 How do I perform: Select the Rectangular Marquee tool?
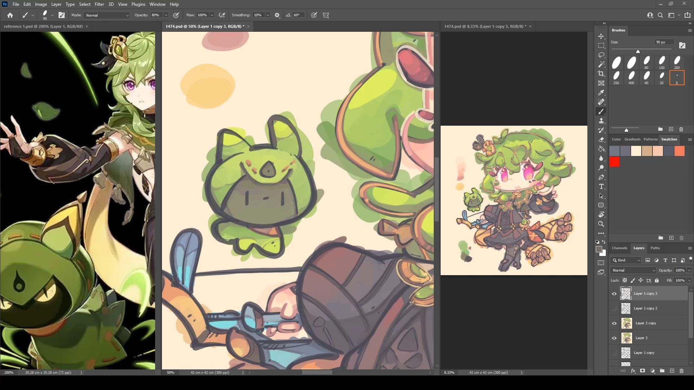tap(601, 45)
